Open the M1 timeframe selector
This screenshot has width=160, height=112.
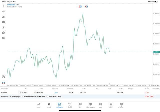pos(3,38)
